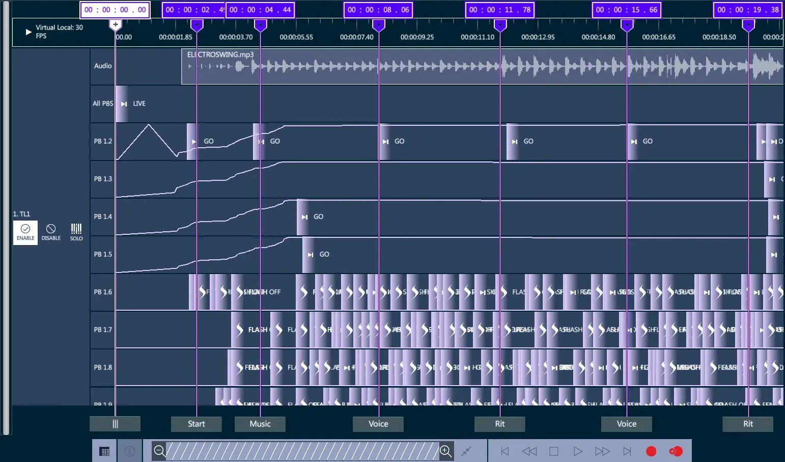Start recording with the red record button

point(651,451)
